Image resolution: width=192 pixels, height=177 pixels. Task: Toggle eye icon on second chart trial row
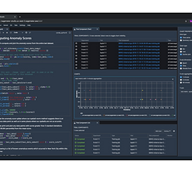click(76, 46)
